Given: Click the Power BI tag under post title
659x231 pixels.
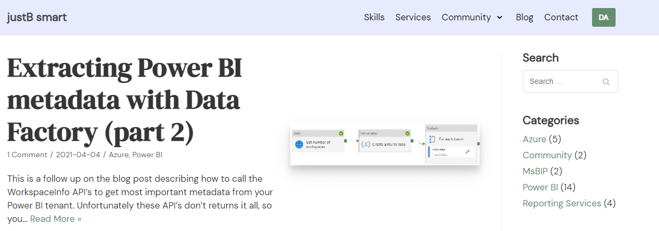Looking at the screenshot, I should click(147, 155).
